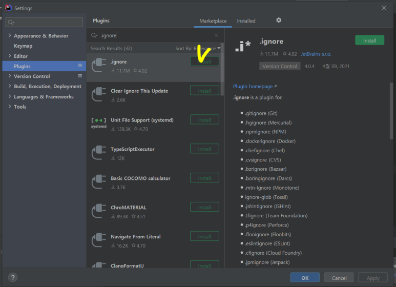The image size is (396, 287).
Task: Click the plugin results list scrollbar
Action: pyautogui.click(x=222, y=70)
